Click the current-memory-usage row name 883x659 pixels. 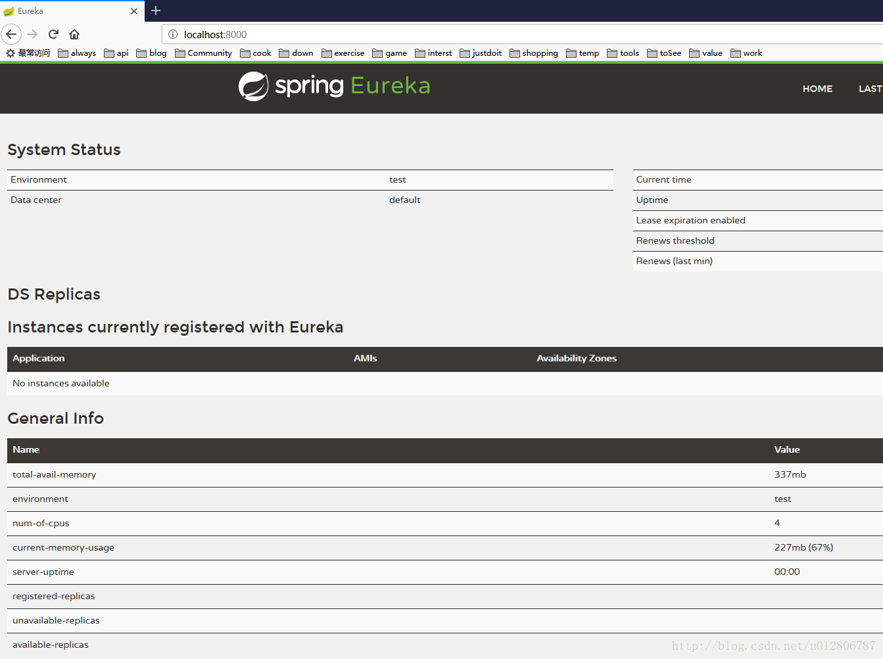63,547
